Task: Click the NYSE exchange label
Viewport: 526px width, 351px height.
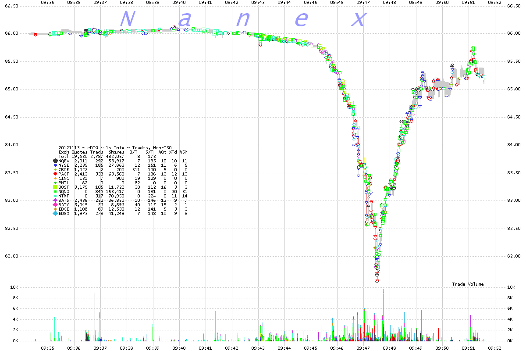Action: (64, 165)
